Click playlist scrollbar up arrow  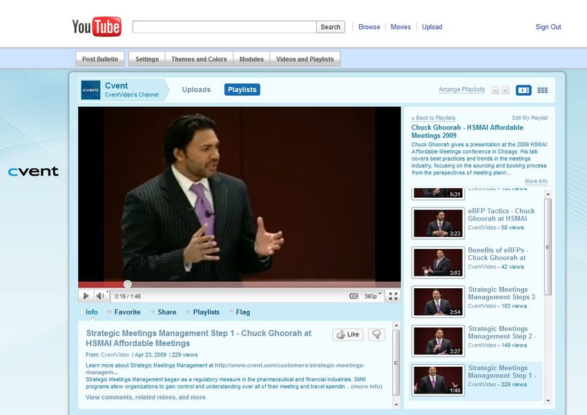tap(548, 194)
